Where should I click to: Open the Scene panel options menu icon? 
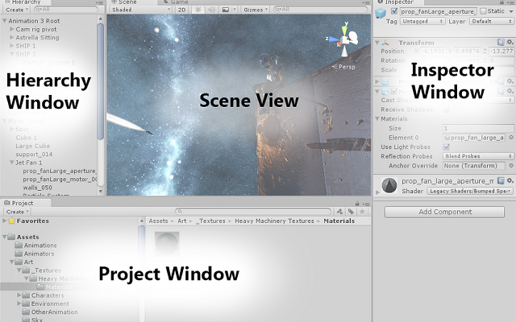tap(366, 2)
